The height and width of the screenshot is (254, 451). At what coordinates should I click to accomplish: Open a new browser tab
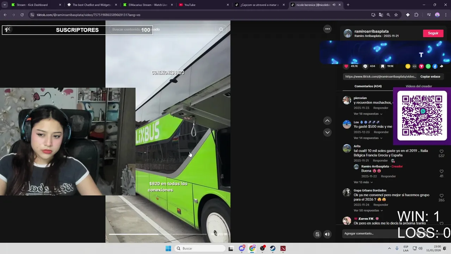[x=348, y=5]
